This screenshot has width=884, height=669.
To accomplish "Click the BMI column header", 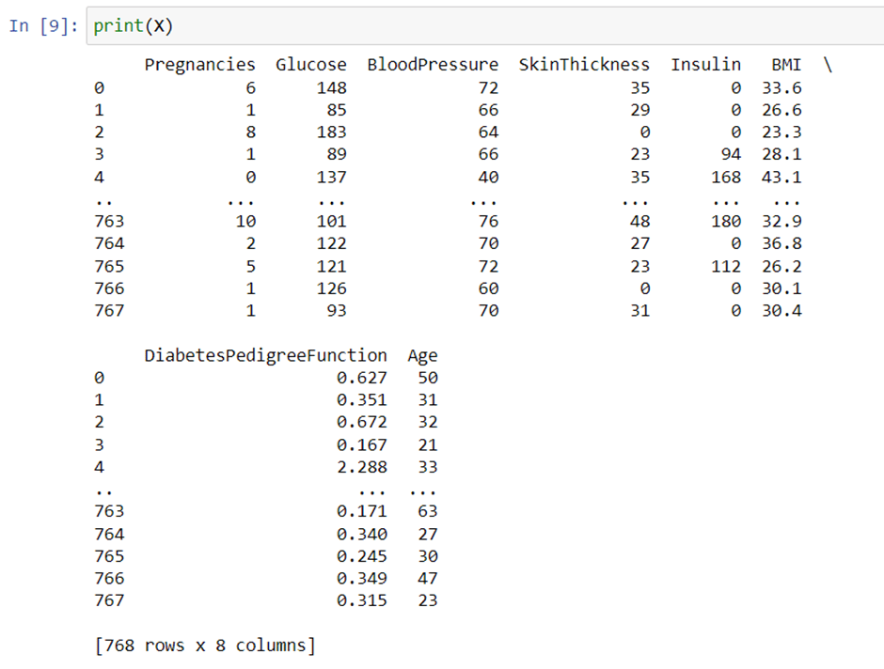I will (786, 65).
